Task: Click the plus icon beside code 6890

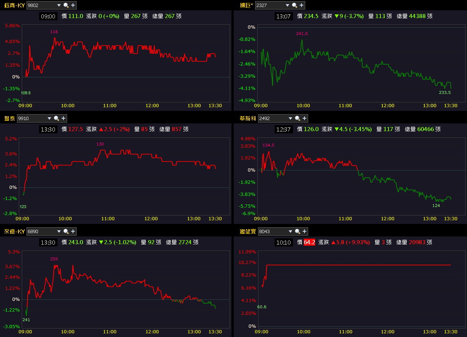Action: (73, 231)
